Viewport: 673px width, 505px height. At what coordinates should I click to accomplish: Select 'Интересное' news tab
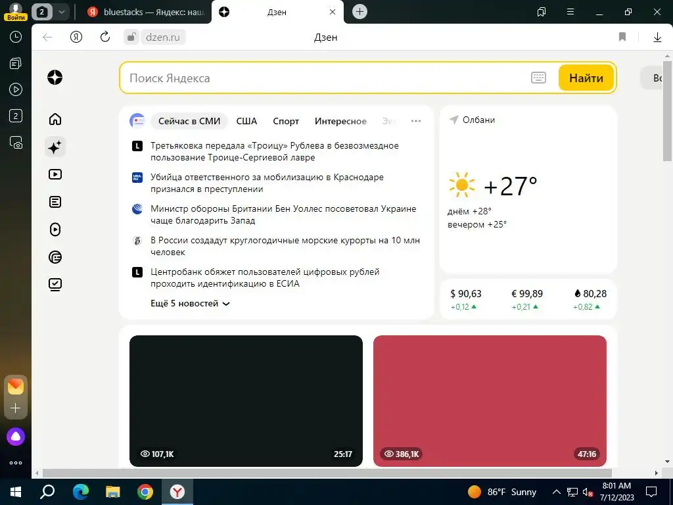[x=340, y=121]
